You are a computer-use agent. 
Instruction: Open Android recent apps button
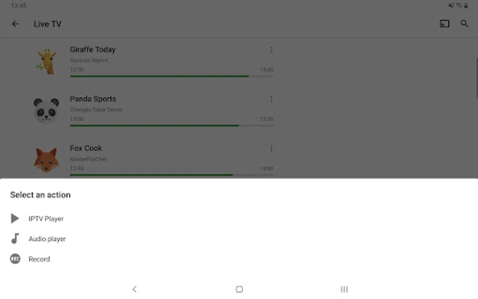tap(344, 289)
